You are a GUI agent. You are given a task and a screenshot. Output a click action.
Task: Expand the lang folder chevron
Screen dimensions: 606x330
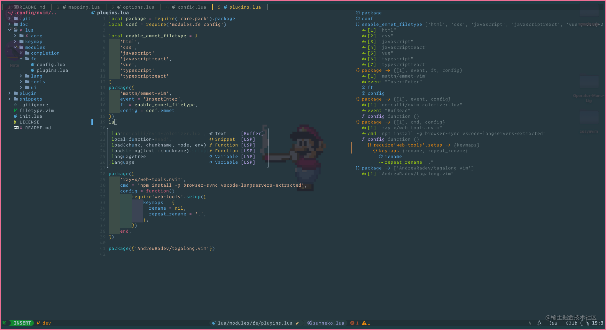click(21, 76)
